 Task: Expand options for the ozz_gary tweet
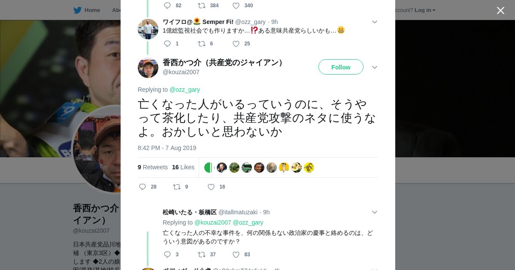pos(374,22)
